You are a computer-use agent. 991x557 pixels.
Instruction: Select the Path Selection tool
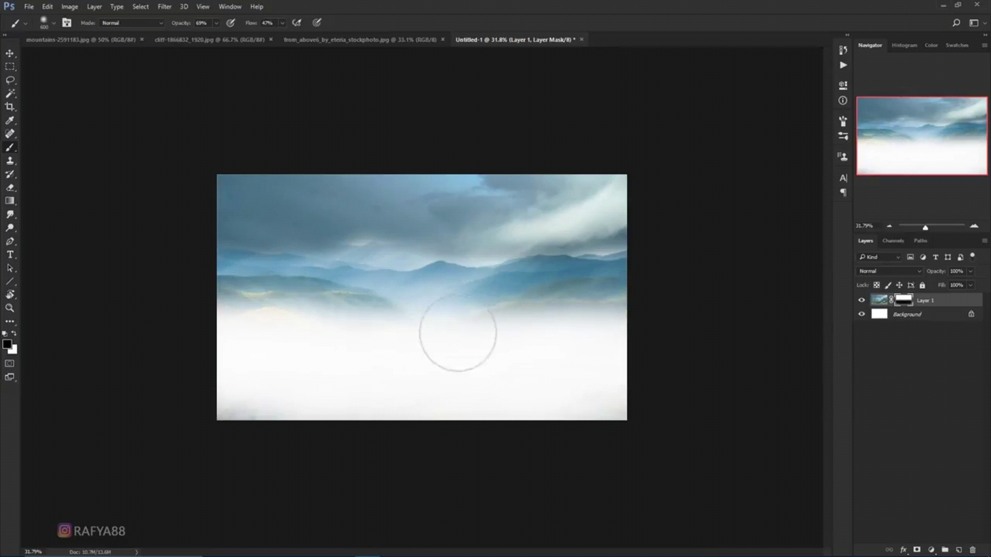point(10,268)
